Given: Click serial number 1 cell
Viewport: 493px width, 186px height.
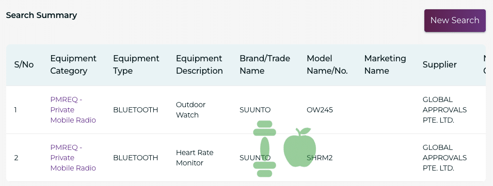Looking at the screenshot, I should 15,110.
